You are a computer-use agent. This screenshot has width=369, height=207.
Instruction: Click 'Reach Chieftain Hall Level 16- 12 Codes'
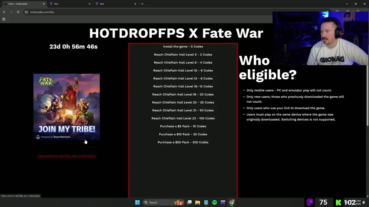(x=183, y=86)
